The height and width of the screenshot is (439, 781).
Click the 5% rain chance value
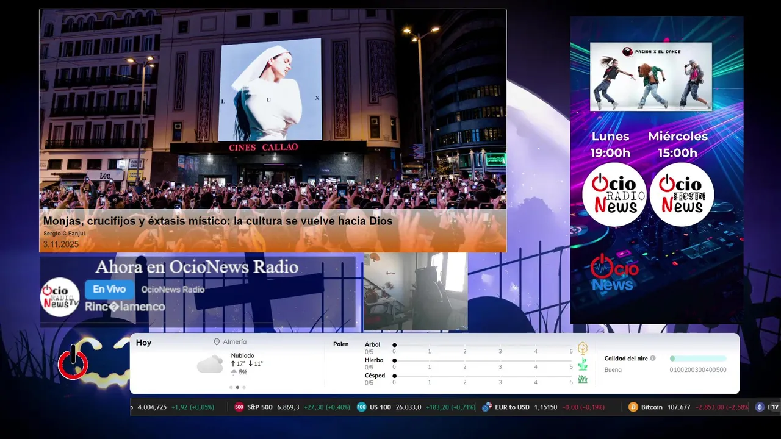[243, 373]
